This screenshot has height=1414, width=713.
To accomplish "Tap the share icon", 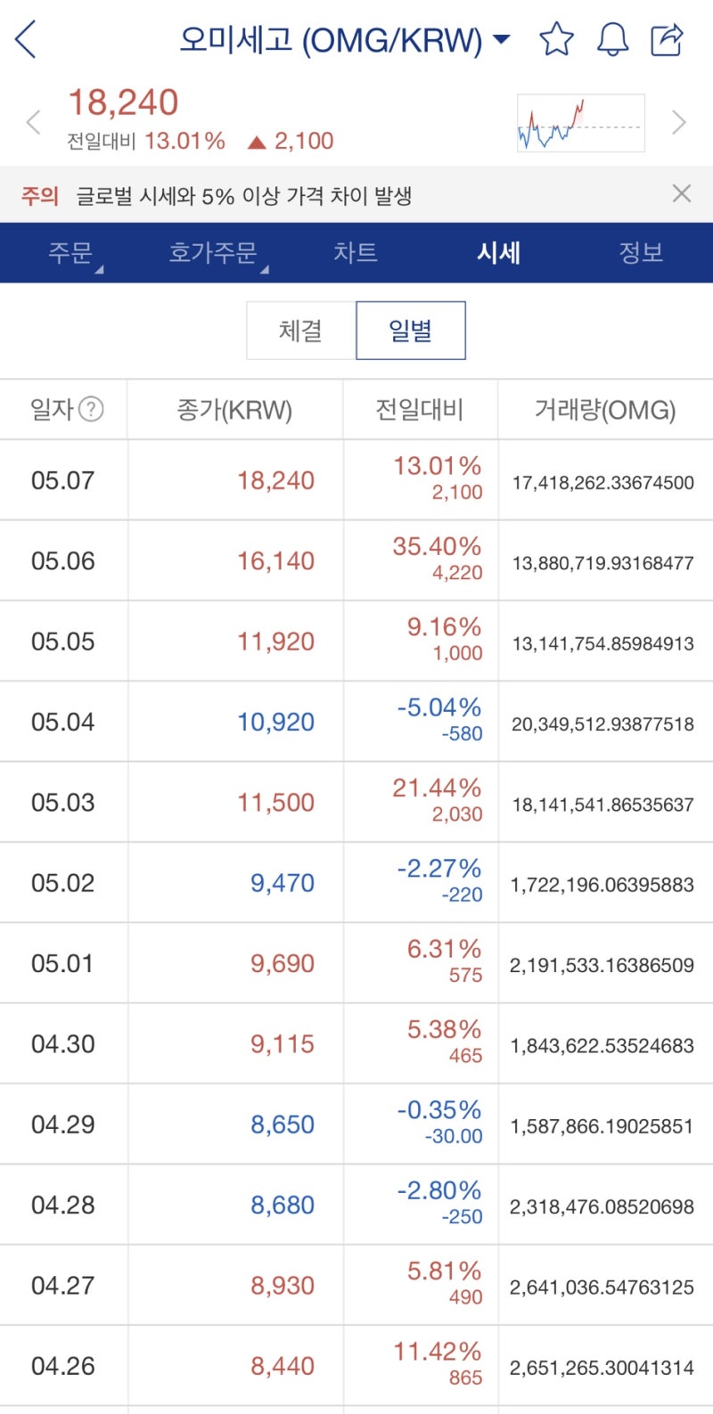I will point(667,40).
